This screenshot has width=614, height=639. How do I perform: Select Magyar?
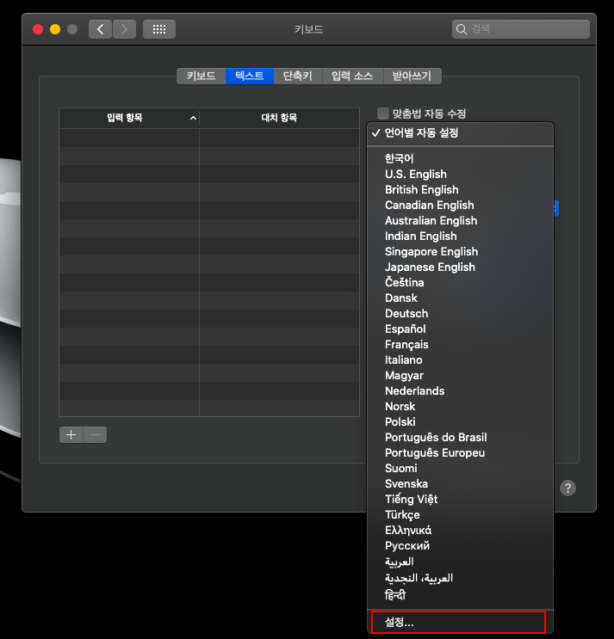pos(460,375)
